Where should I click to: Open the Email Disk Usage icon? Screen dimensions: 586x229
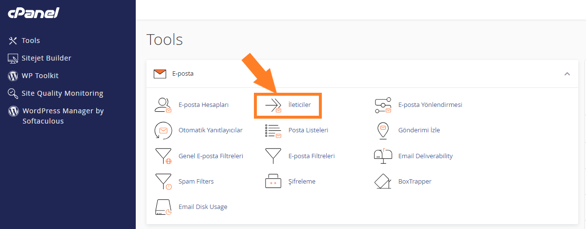coord(163,207)
